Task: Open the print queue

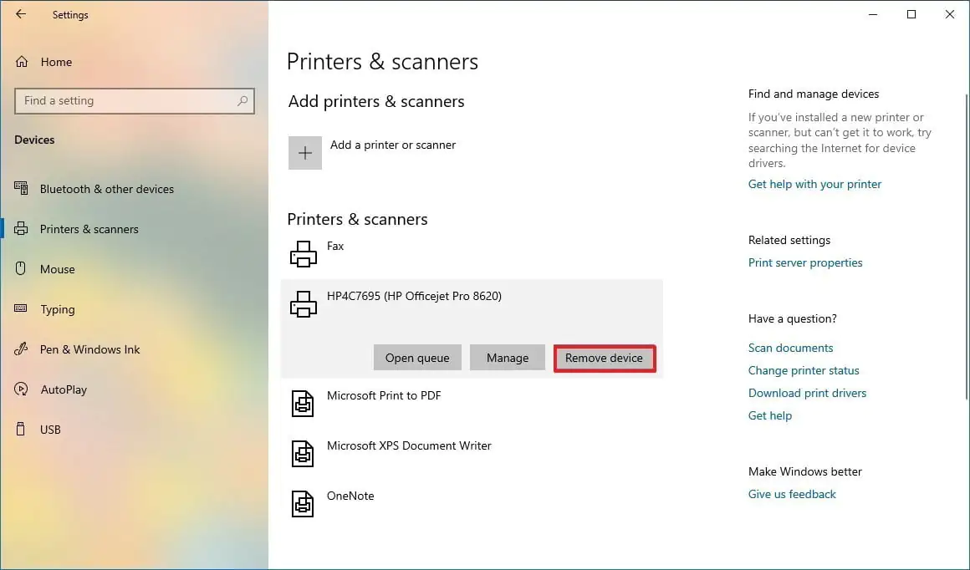Action: click(417, 358)
